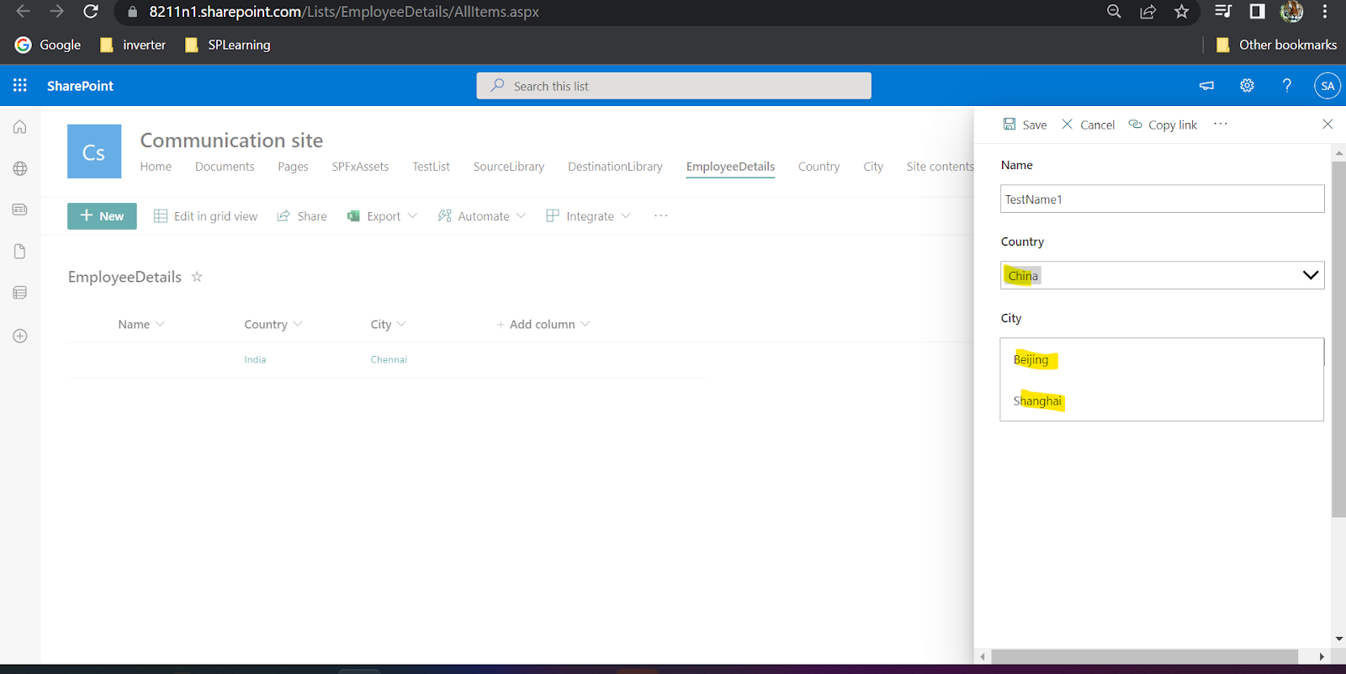
Task: Open the SPLearning bookmarks folder
Action: 227,45
